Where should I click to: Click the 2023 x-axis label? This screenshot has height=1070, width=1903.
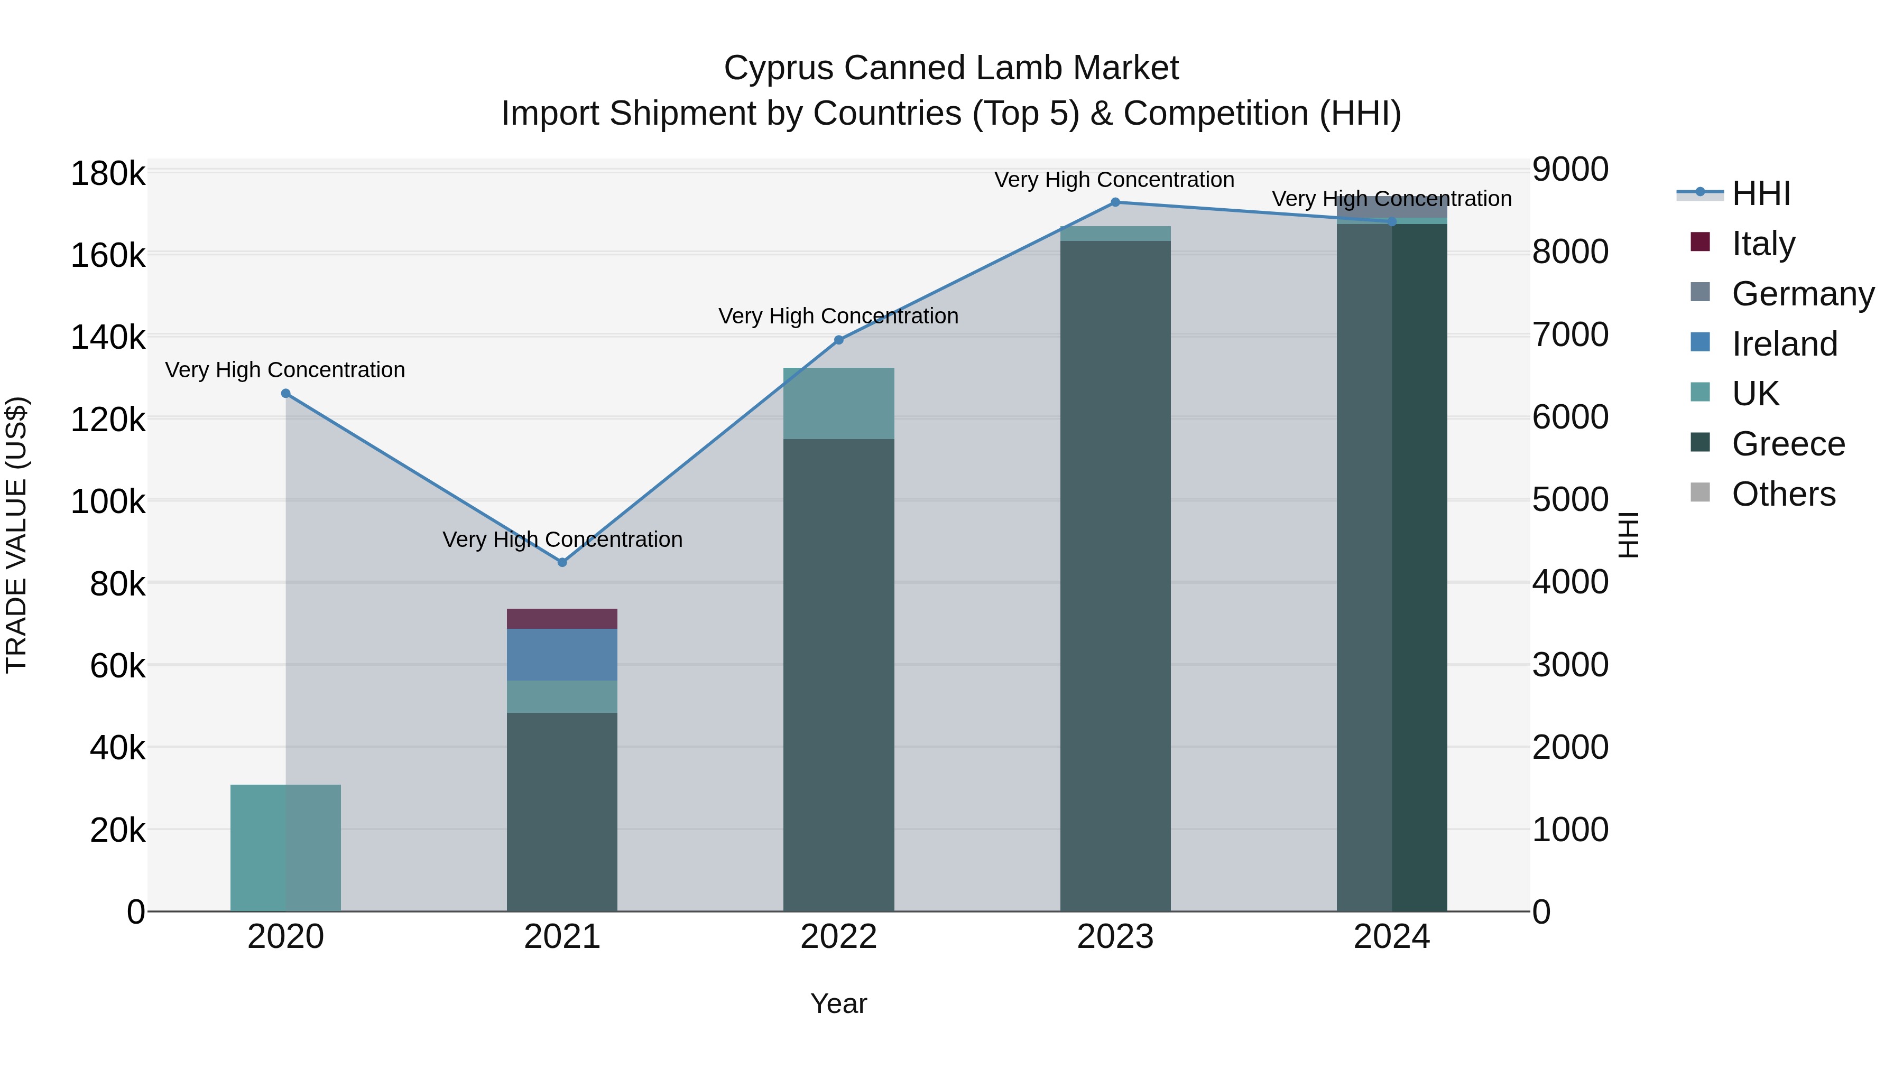pyautogui.click(x=1115, y=937)
